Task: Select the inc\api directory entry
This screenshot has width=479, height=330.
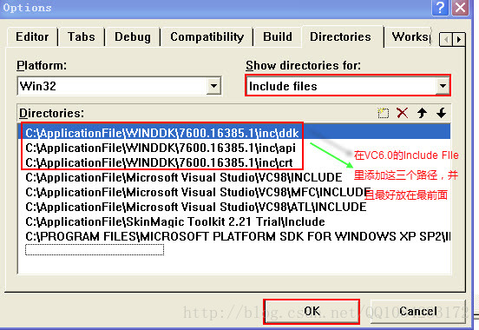Action: point(234,148)
